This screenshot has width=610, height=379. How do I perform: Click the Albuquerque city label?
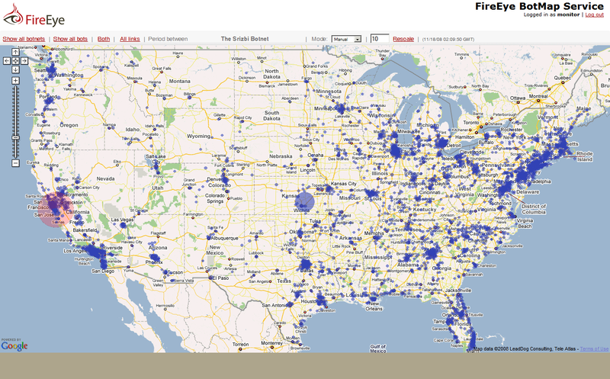[x=224, y=238]
